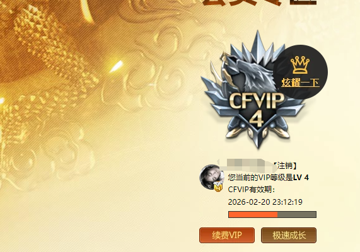Viewport: 360px width, 252px height.
Task: Click the orange filled part of progress bar
Action: coord(253,215)
